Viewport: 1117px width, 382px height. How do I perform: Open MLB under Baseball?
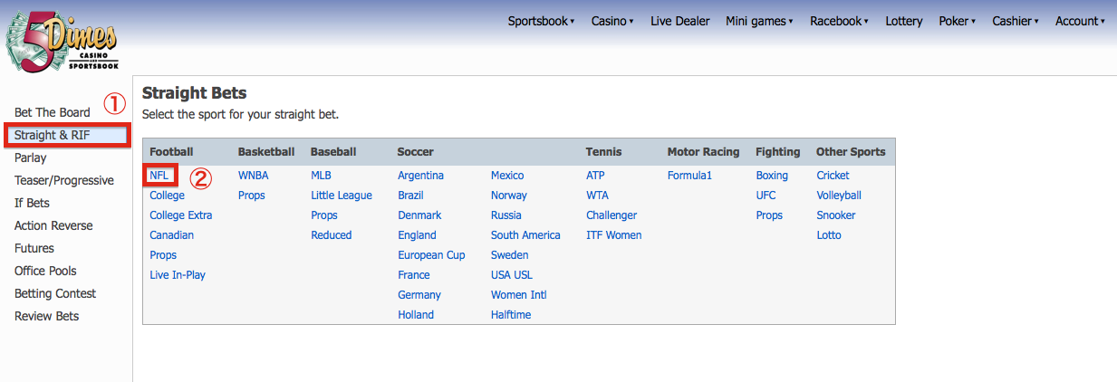click(322, 176)
